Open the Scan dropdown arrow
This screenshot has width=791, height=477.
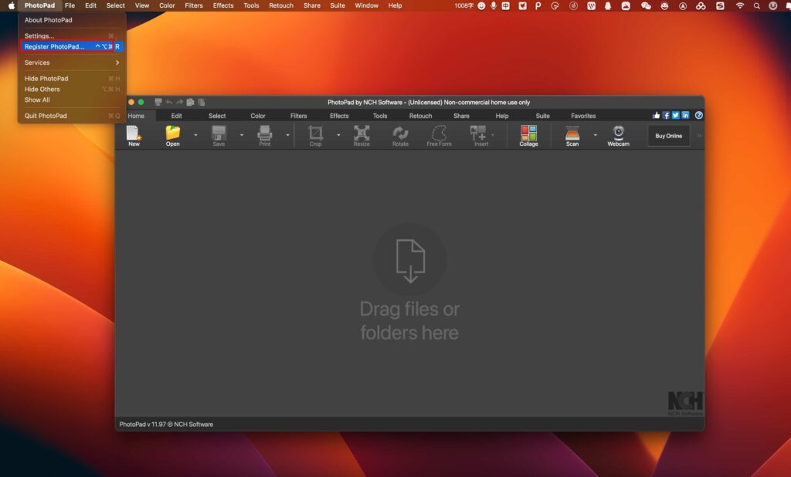pos(593,136)
